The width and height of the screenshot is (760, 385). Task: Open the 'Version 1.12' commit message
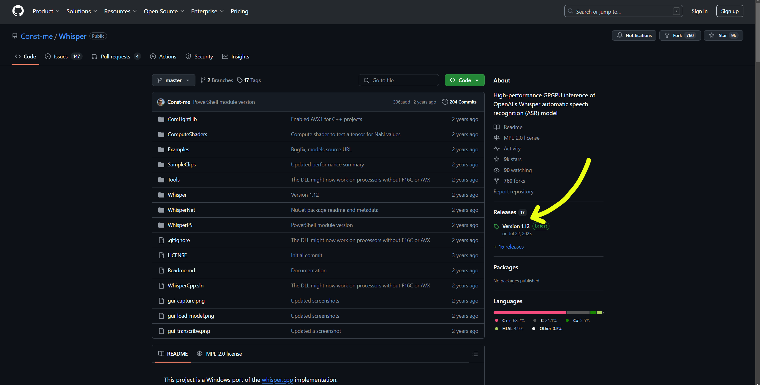305,195
